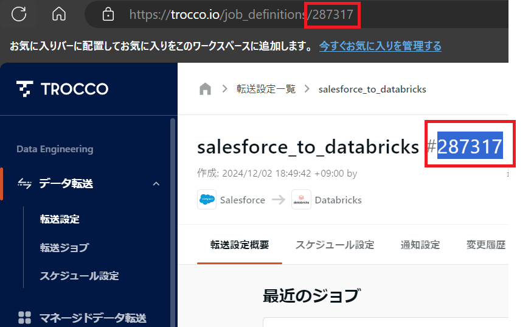The image size is (531, 327).
Task: Open 転送設定 in the sidebar
Action: [60, 219]
